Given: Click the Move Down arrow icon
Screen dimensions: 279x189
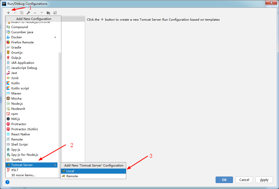Looking at the screenshot, I should (42, 13).
